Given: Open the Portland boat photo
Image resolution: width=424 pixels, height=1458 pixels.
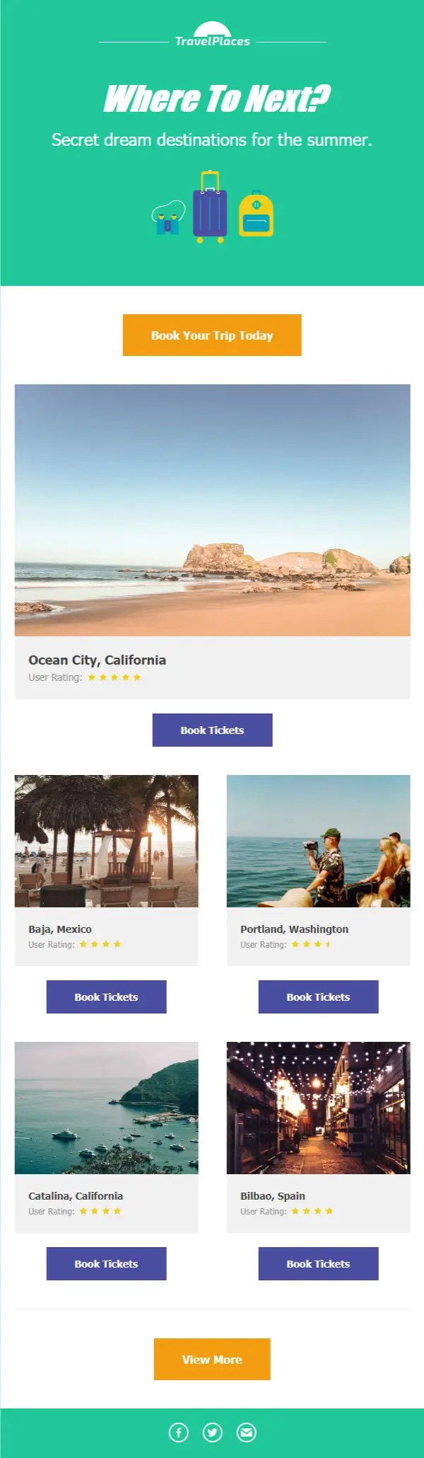Looking at the screenshot, I should click(x=318, y=841).
